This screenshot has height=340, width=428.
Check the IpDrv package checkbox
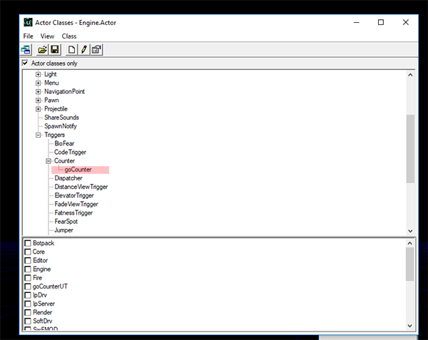28,295
